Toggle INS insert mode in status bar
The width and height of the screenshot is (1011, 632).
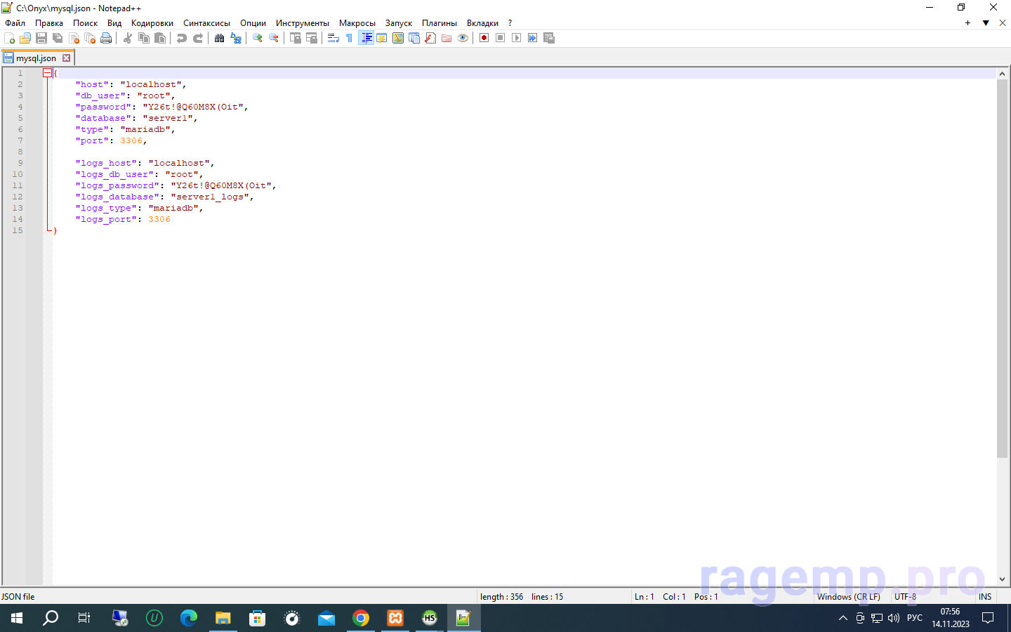(985, 597)
